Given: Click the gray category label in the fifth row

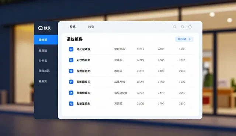Looking at the screenshot, I should pos(121,93).
